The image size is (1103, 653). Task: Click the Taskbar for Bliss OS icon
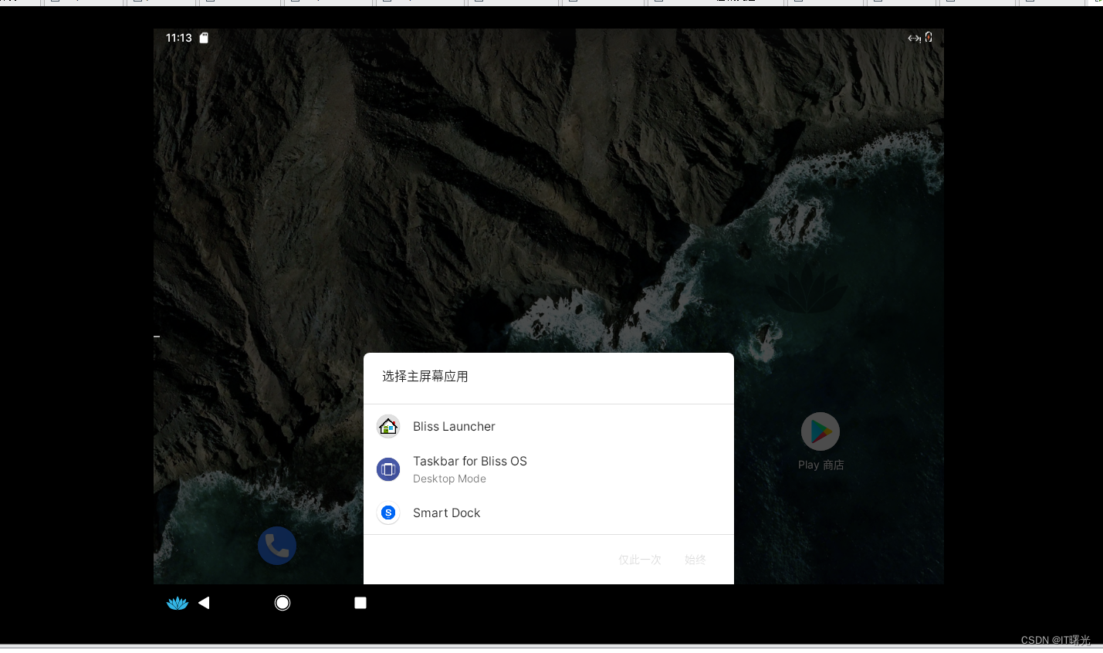[388, 469]
